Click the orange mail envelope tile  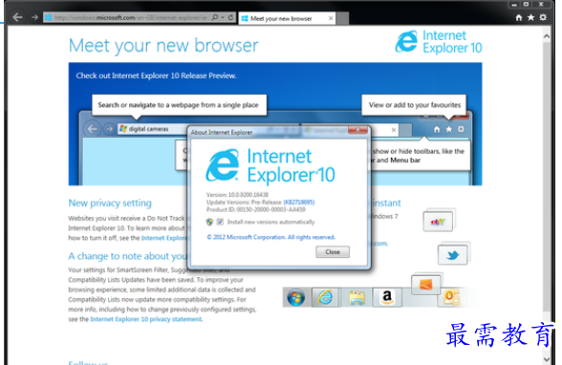tap(425, 285)
